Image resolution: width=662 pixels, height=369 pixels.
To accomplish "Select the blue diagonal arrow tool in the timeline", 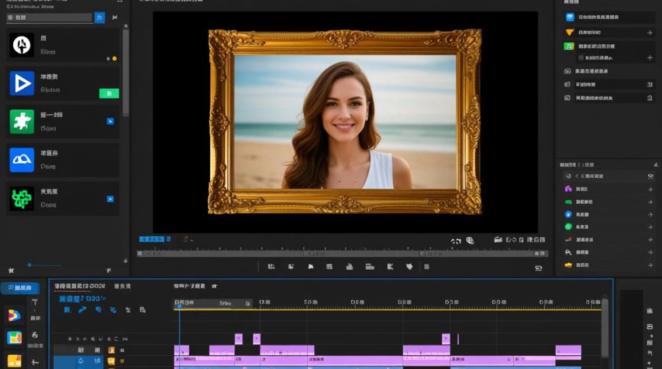I will [x=82, y=309].
